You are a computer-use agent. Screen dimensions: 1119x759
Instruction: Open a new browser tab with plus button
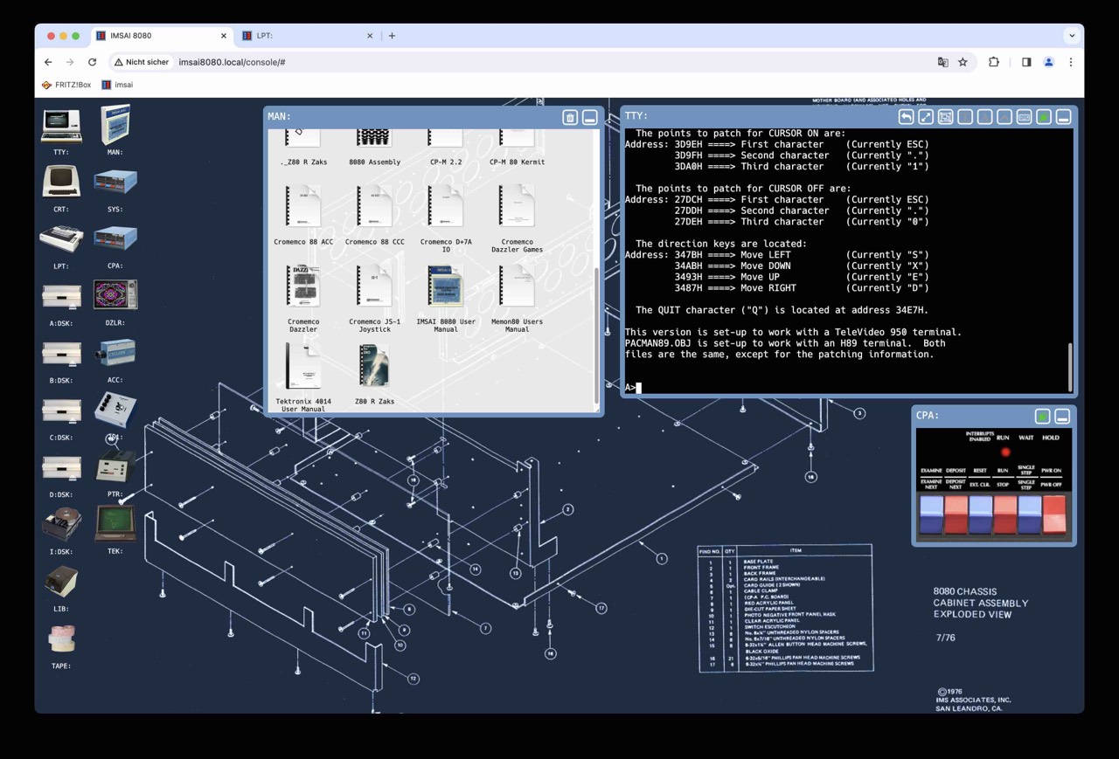(x=392, y=36)
